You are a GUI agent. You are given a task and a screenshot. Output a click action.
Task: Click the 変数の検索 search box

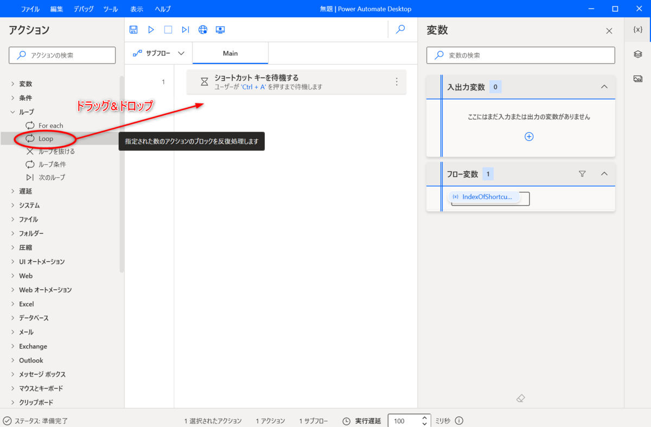521,55
